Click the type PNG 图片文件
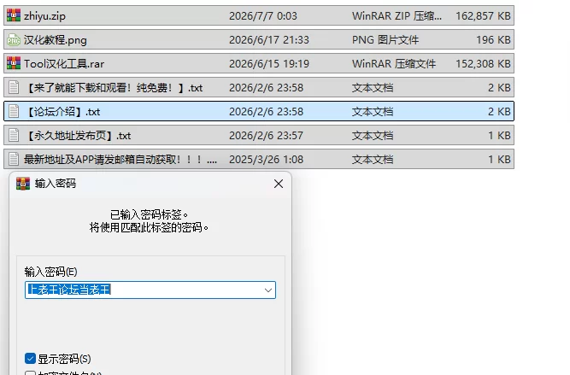Viewport: 570px width, 375px height. [x=385, y=40]
